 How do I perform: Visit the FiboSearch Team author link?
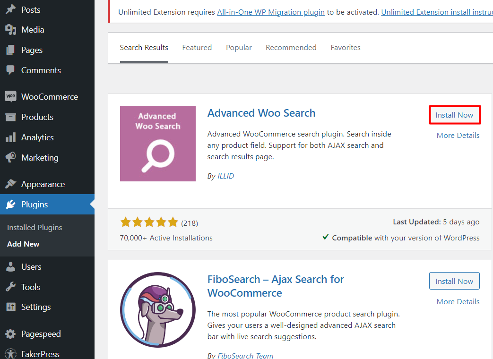[x=245, y=356]
